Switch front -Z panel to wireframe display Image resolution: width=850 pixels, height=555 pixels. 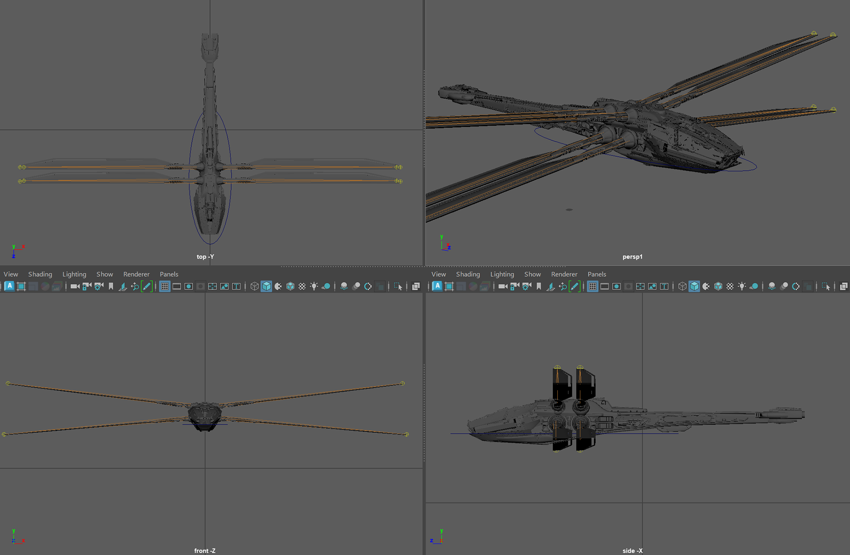coord(255,286)
